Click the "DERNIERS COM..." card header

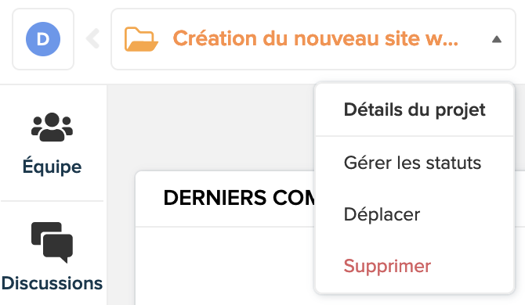225,199
